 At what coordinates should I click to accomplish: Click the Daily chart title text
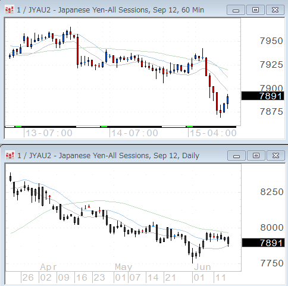pyautogui.click(x=108, y=156)
